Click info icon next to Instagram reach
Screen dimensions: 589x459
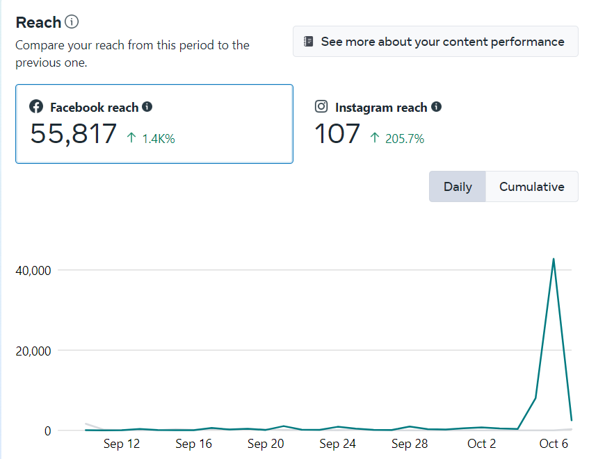click(x=436, y=107)
